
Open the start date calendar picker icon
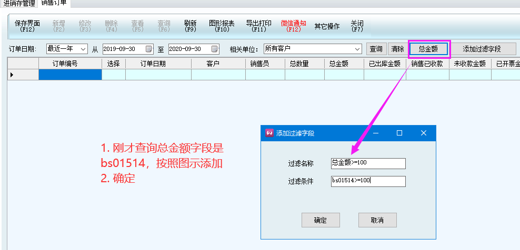[x=148, y=49]
